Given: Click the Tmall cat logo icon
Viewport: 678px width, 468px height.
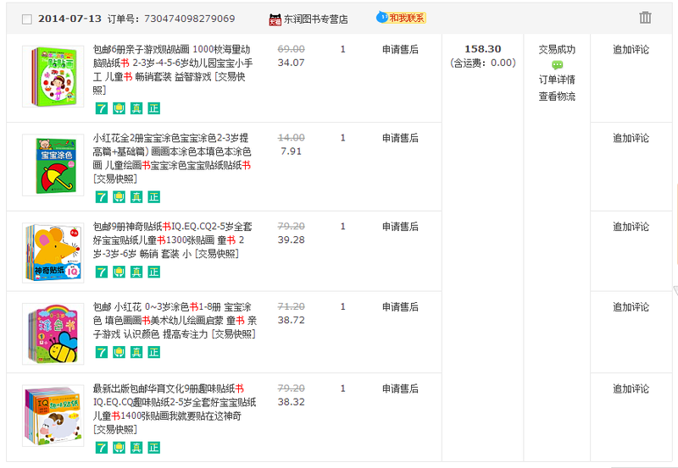Looking at the screenshot, I should pos(275,19).
